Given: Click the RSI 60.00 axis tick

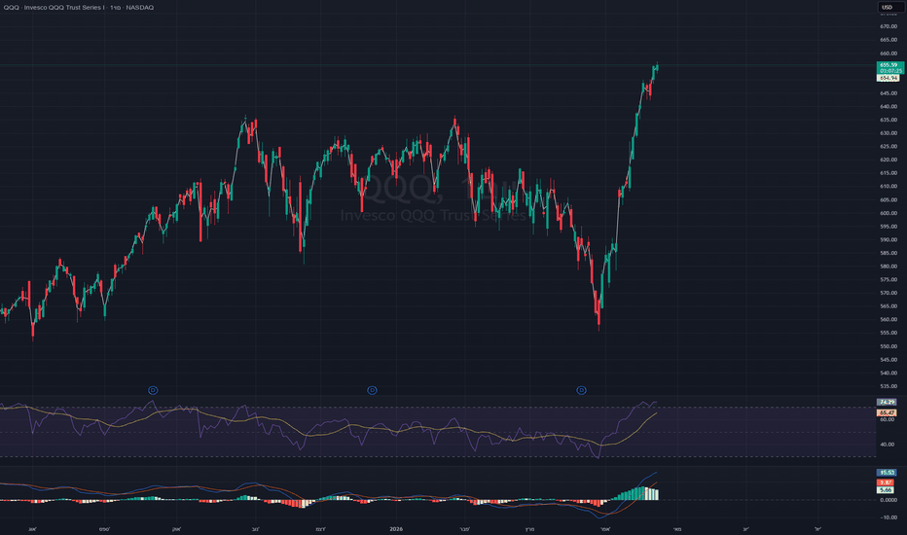Looking at the screenshot, I should tap(887, 419).
